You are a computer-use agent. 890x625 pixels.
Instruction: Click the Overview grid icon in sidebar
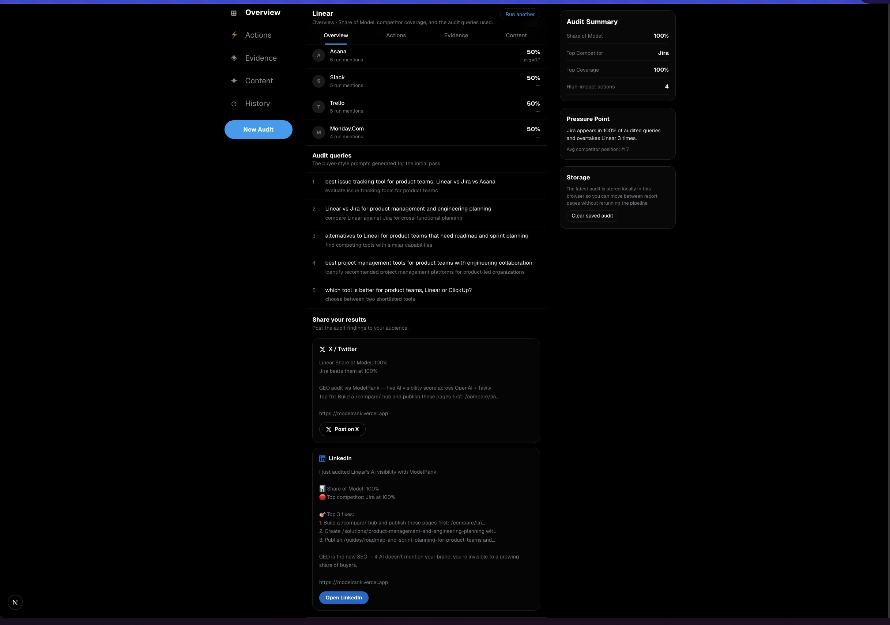234,13
